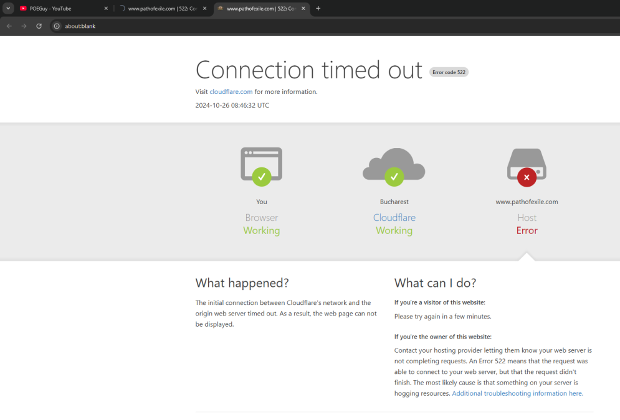Click the Cloudflare cloud status icon
This screenshot has width=620, height=420.
[x=394, y=167]
